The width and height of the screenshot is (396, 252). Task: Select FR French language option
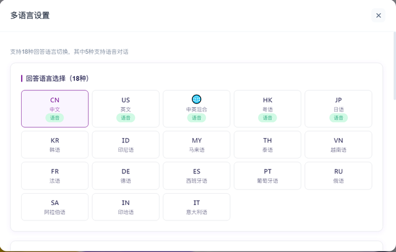tap(55, 176)
